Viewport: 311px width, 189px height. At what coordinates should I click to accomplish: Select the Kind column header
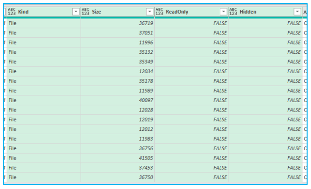[x=44, y=12]
